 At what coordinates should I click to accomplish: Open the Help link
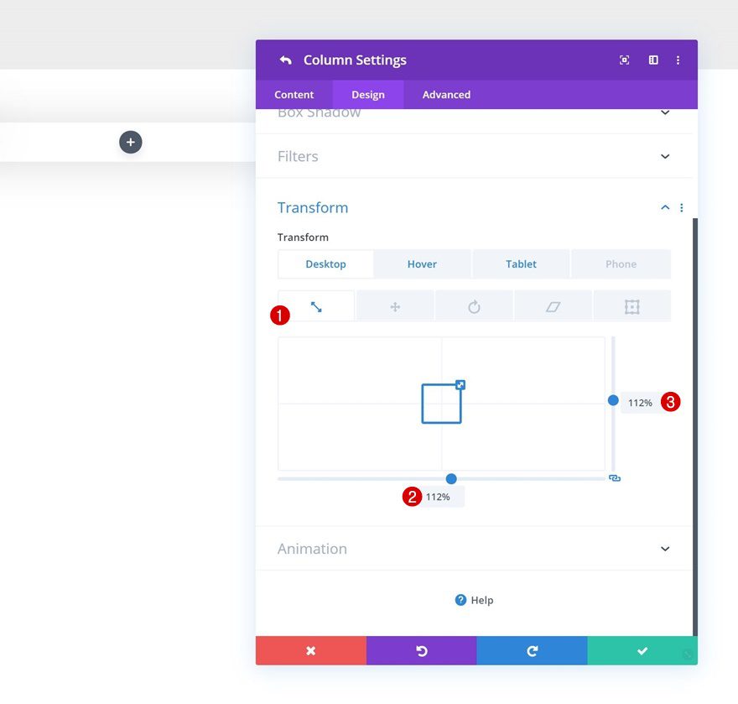coord(475,600)
